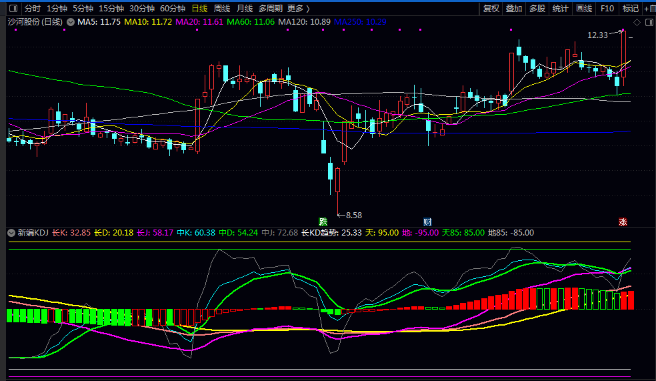Expand the 新编KDJ indicator dropdown
Screen dimensions: 656x381
click(11, 233)
